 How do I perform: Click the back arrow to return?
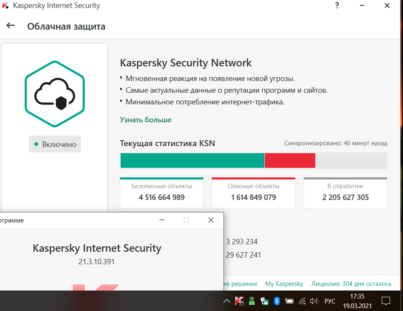[x=10, y=26]
